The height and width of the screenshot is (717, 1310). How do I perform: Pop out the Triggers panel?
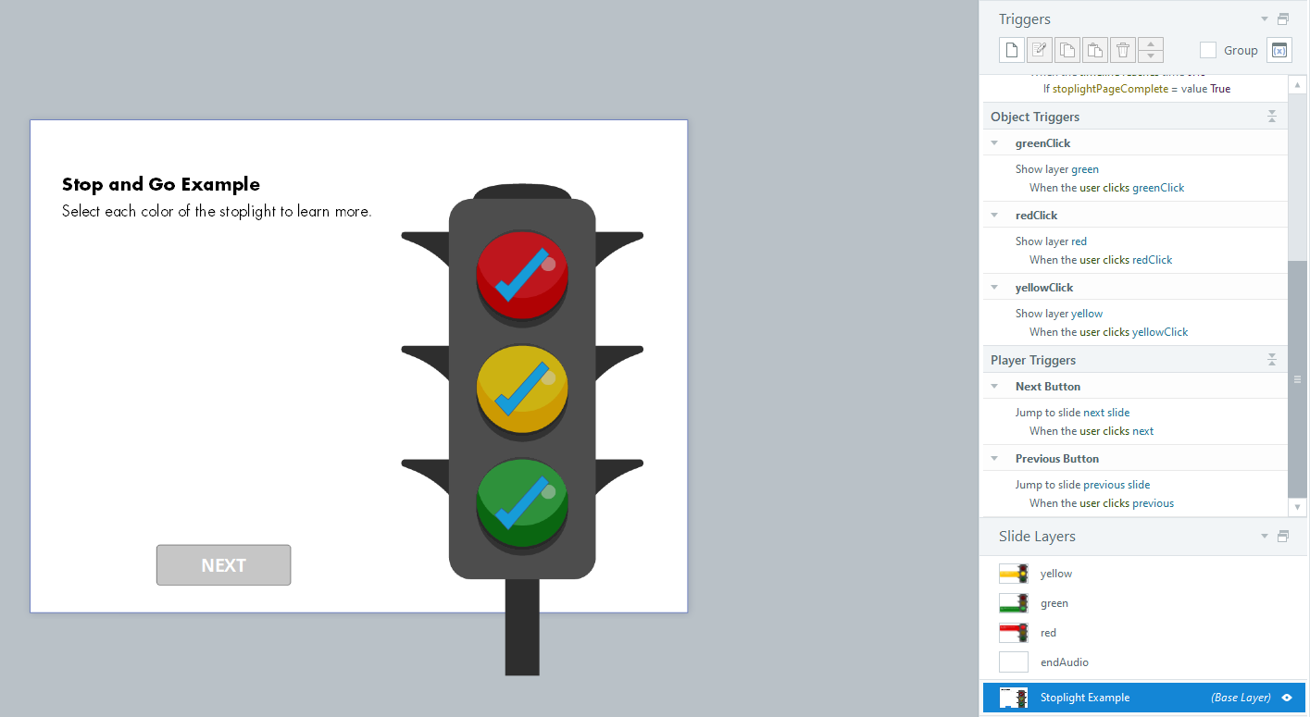(x=1283, y=18)
